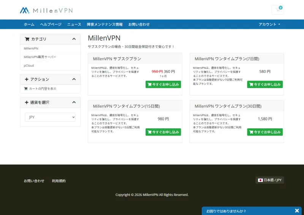Click お問い合わせ link in the footer
304x215 pixels.
[x=34, y=181]
